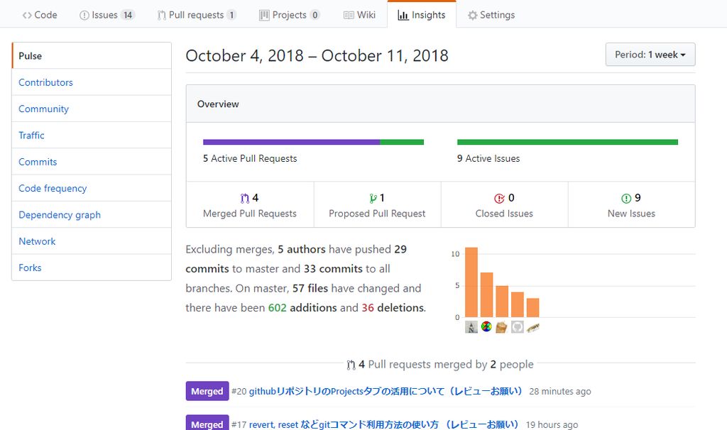Click the Active Pull Requests progress bar
Viewport: 727px width, 430px height.
[312, 142]
